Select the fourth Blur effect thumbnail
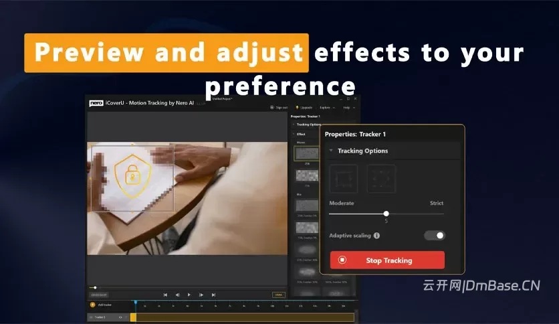 coord(307,272)
